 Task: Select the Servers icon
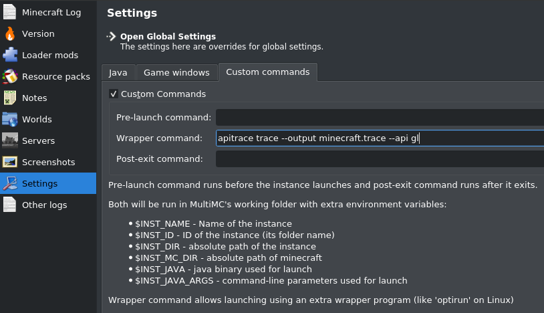(x=10, y=140)
